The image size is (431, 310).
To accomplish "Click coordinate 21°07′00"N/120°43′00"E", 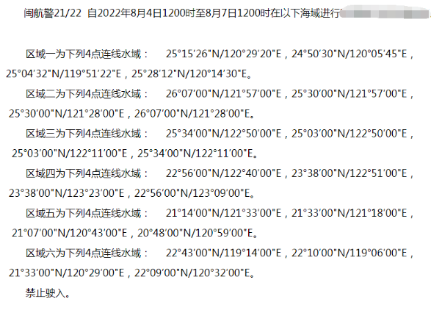I will pos(70,233).
